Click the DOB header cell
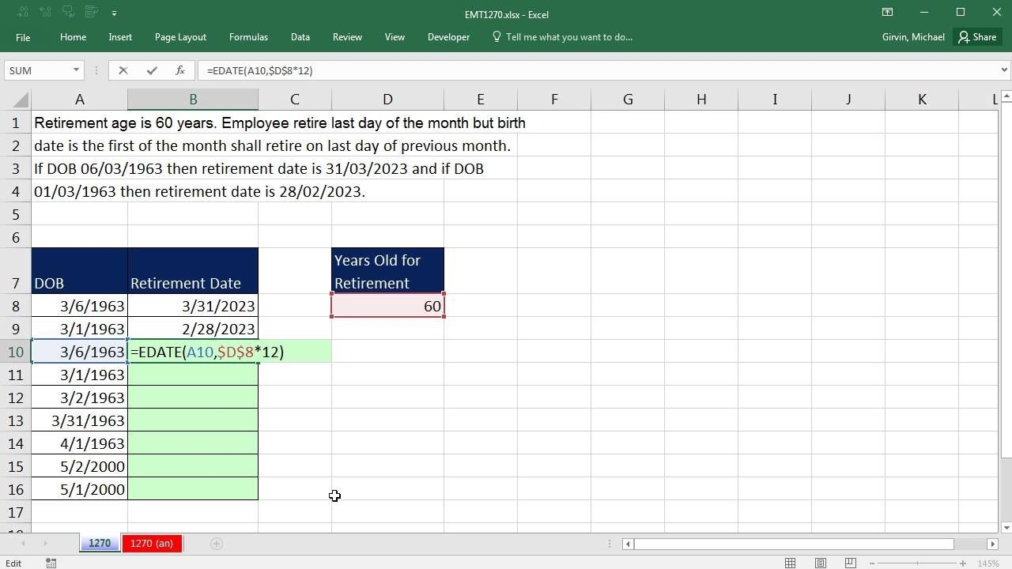The image size is (1012, 569). coord(80,271)
